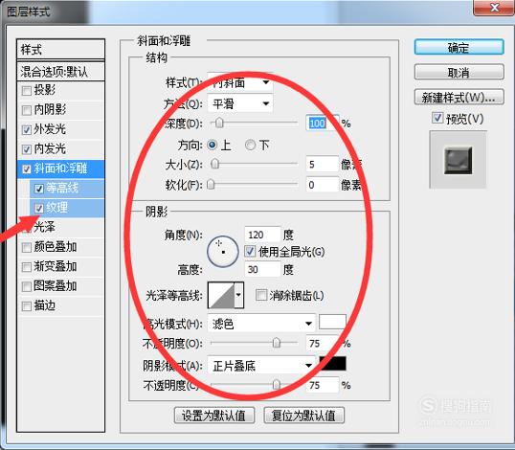Open the 方法 technique dropdown showing 平滑
The image size is (515, 450).
240,103
